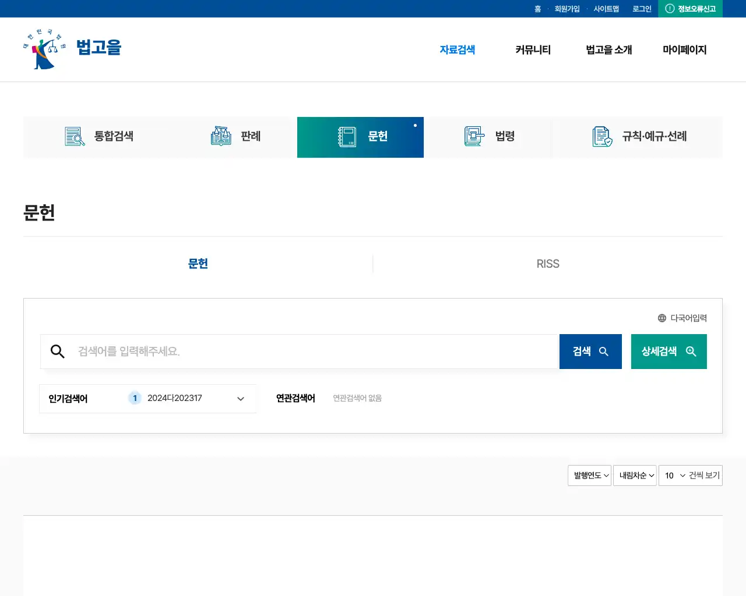Click the search field magnifier icon
The image size is (746, 596).
58,352
